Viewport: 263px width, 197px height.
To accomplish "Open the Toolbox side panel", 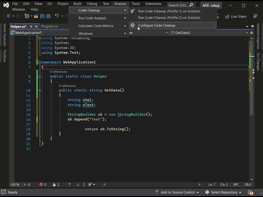I will tap(5, 56).
